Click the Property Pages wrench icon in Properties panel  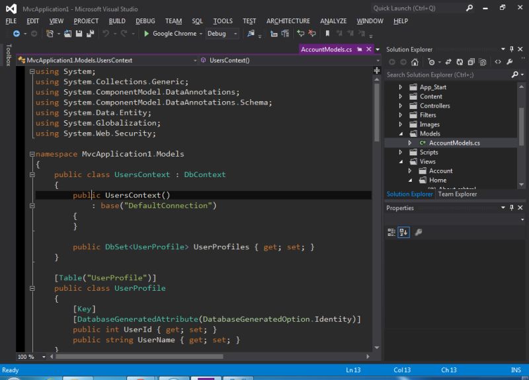419,232
